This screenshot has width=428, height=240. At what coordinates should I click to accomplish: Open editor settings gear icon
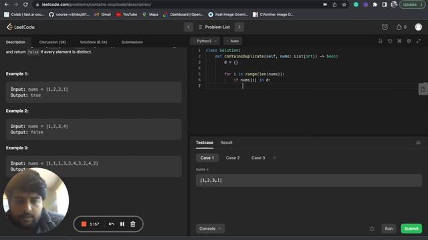409,41
